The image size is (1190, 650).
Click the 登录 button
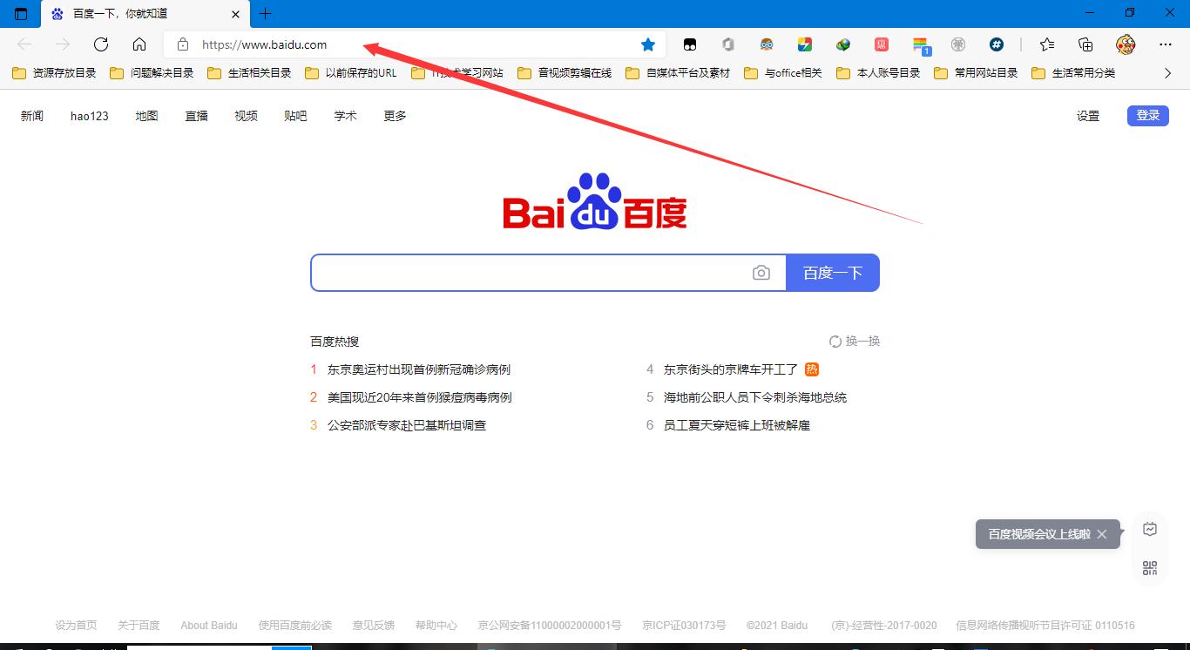[x=1147, y=115]
